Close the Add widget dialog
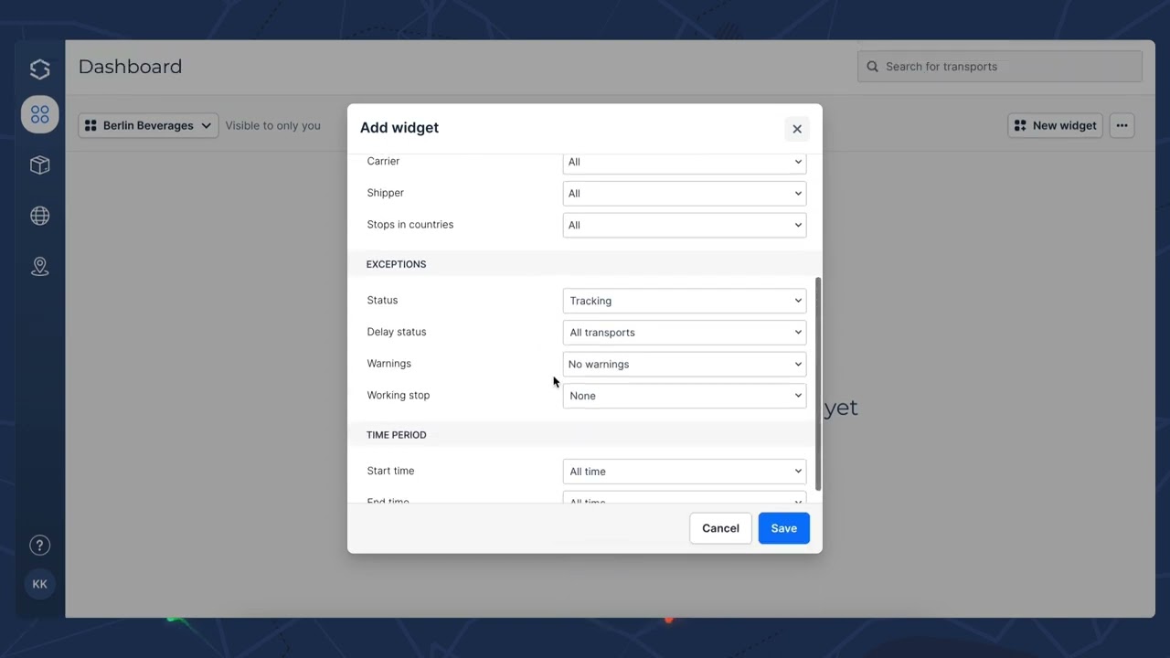Image resolution: width=1170 pixels, height=658 pixels. (797, 129)
